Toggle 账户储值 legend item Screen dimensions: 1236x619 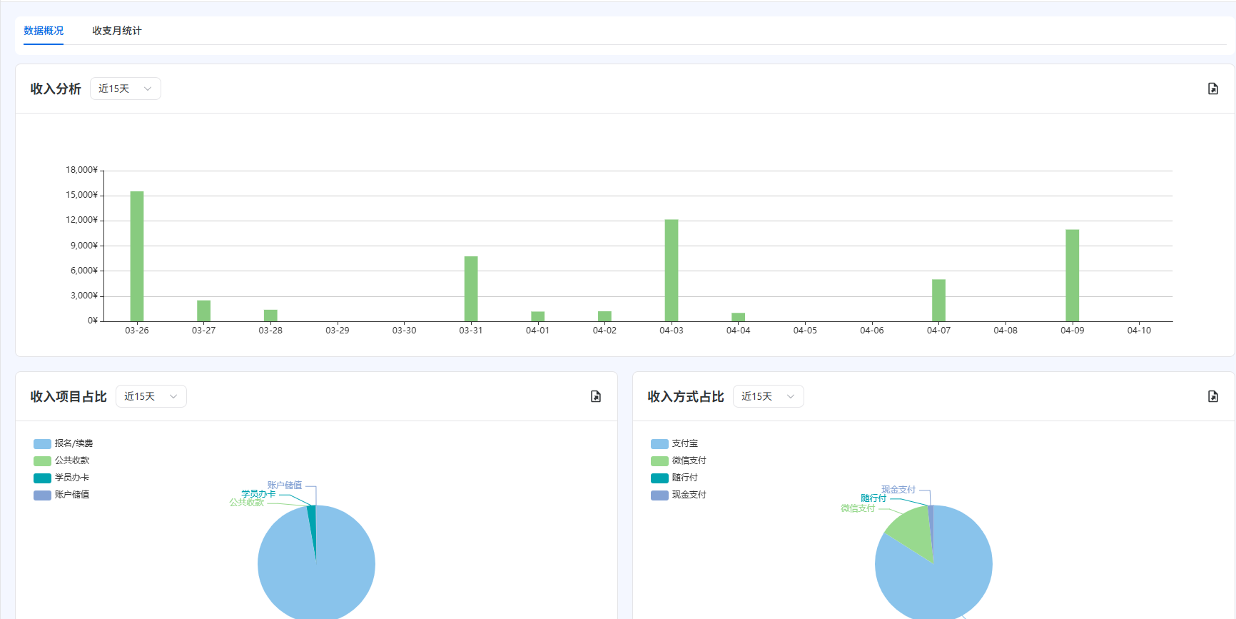[x=62, y=495]
